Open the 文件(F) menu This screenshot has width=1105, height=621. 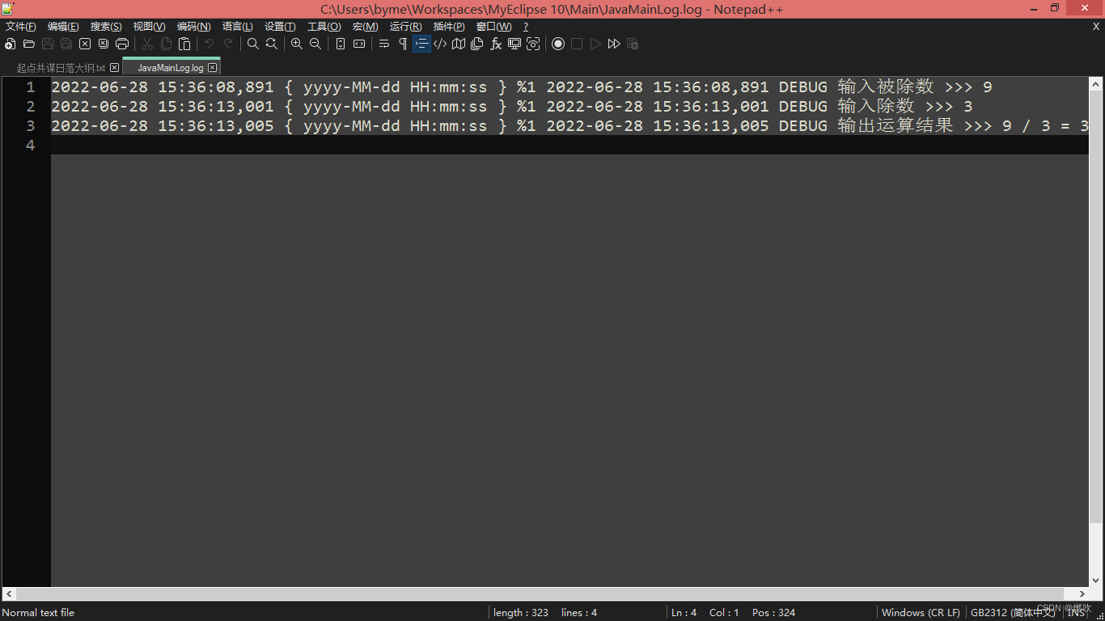21,27
